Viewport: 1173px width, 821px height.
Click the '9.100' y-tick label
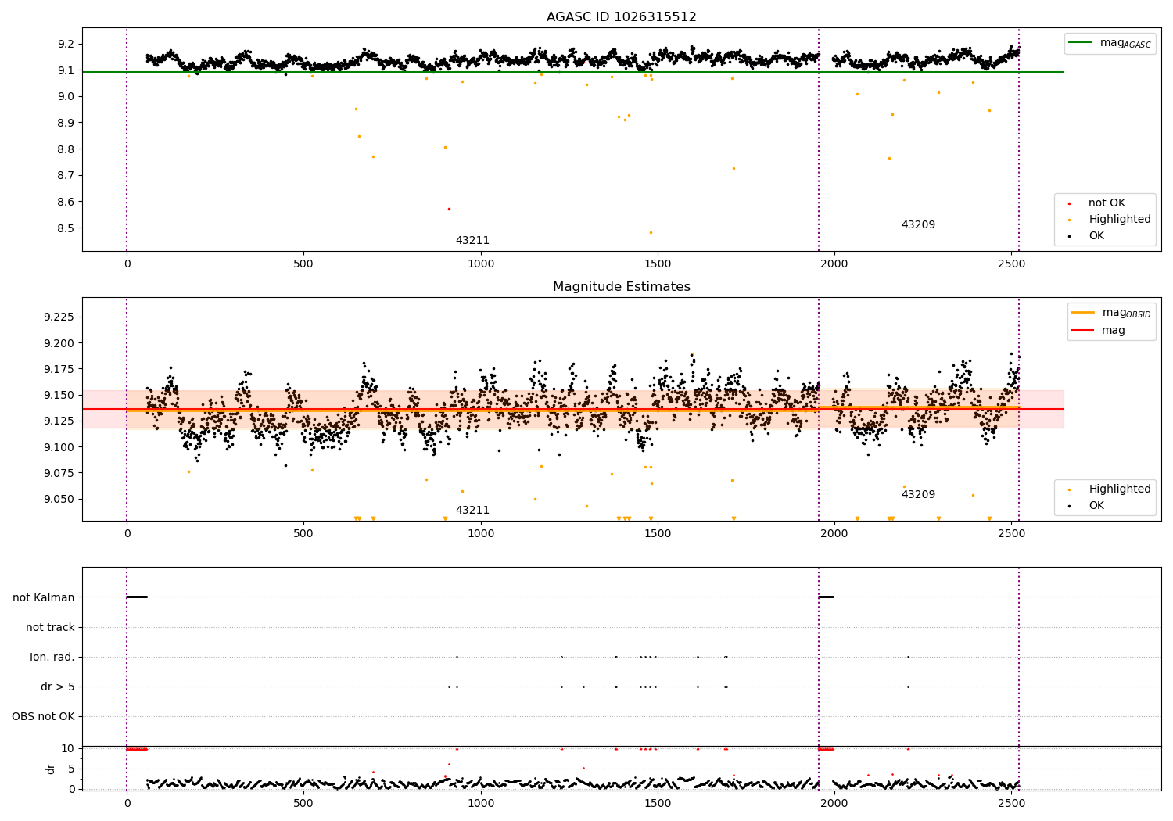(59, 447)
